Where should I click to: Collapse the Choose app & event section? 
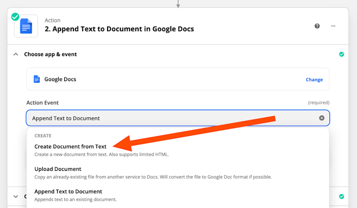[16, 54]
